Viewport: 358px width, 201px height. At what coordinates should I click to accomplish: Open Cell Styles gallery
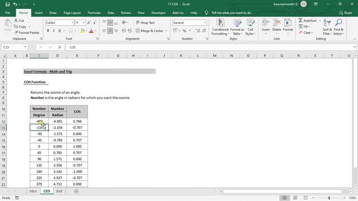coord(250,27)
